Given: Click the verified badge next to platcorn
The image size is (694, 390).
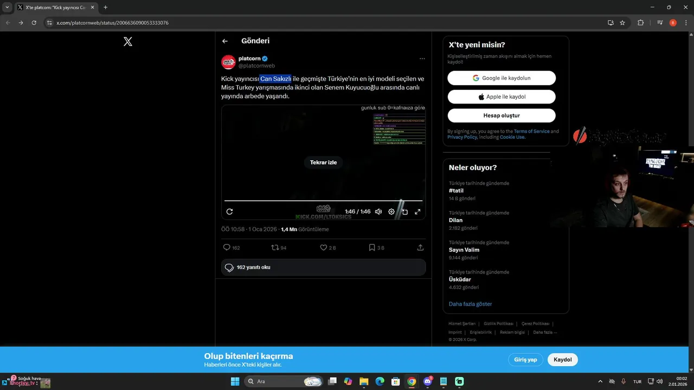Looking at the screenshot, I should (265, 58).
